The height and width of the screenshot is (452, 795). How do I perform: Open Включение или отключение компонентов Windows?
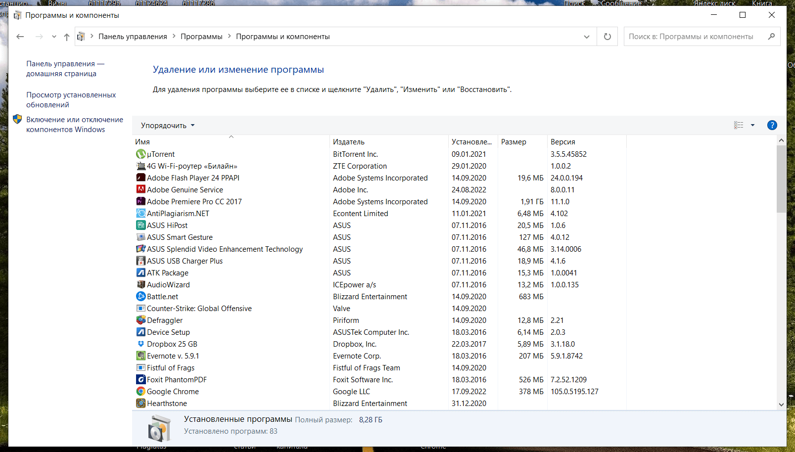click(75, 125)
